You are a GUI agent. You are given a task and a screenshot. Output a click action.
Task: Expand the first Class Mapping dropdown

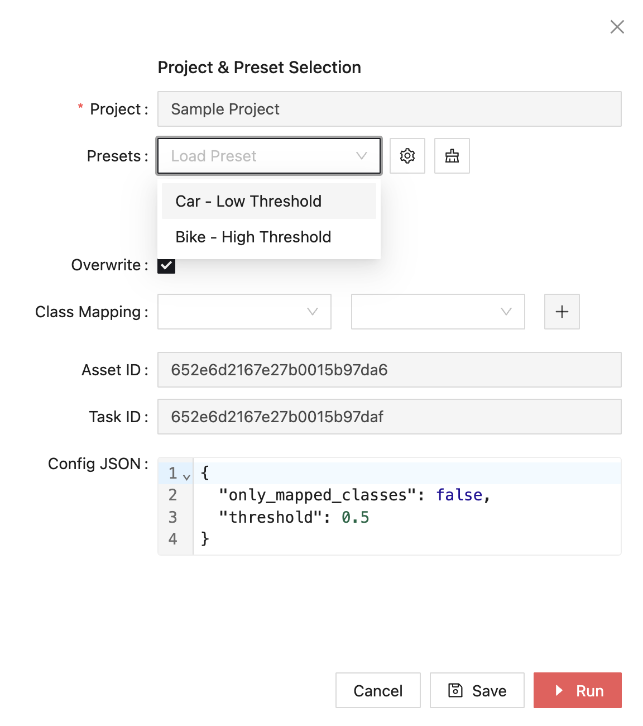click(x=244, y=312)
